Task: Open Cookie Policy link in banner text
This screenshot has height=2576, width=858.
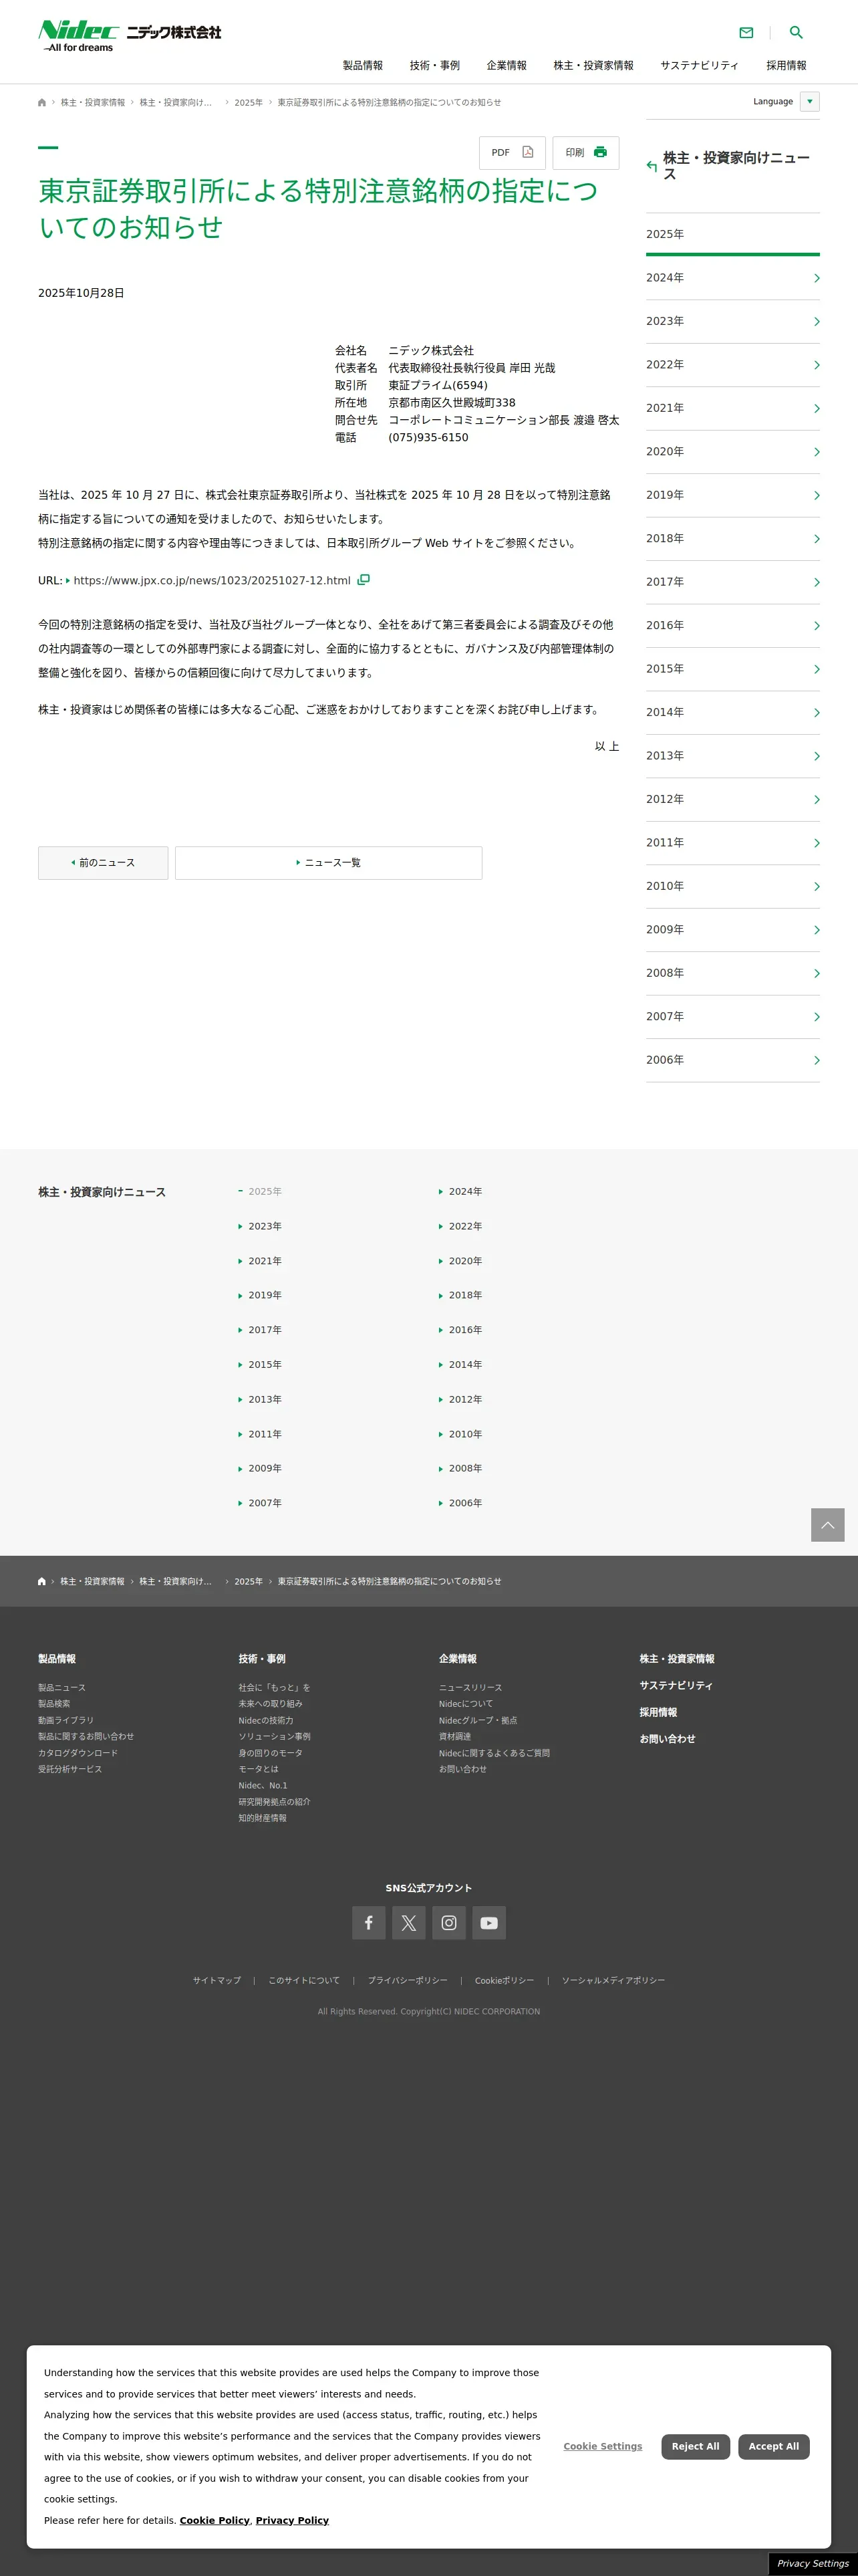Action: [x=215, y=2521]
